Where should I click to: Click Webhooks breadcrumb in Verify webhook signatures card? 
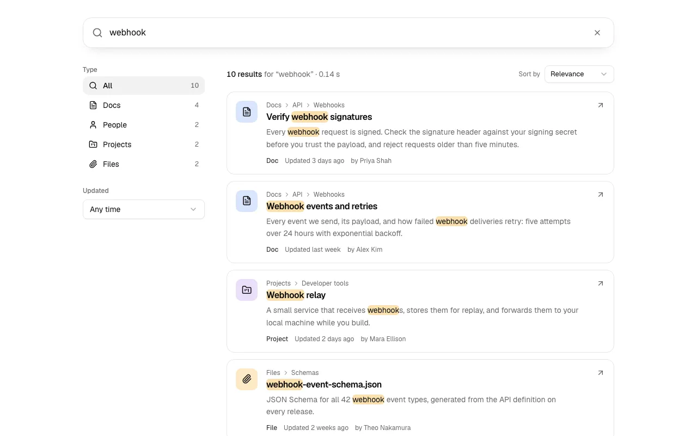(329, 105)
